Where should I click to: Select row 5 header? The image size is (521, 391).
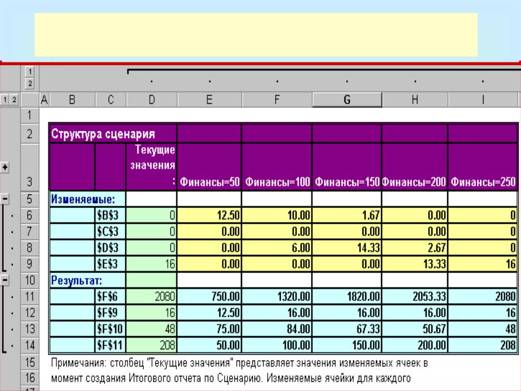point(29,199)
